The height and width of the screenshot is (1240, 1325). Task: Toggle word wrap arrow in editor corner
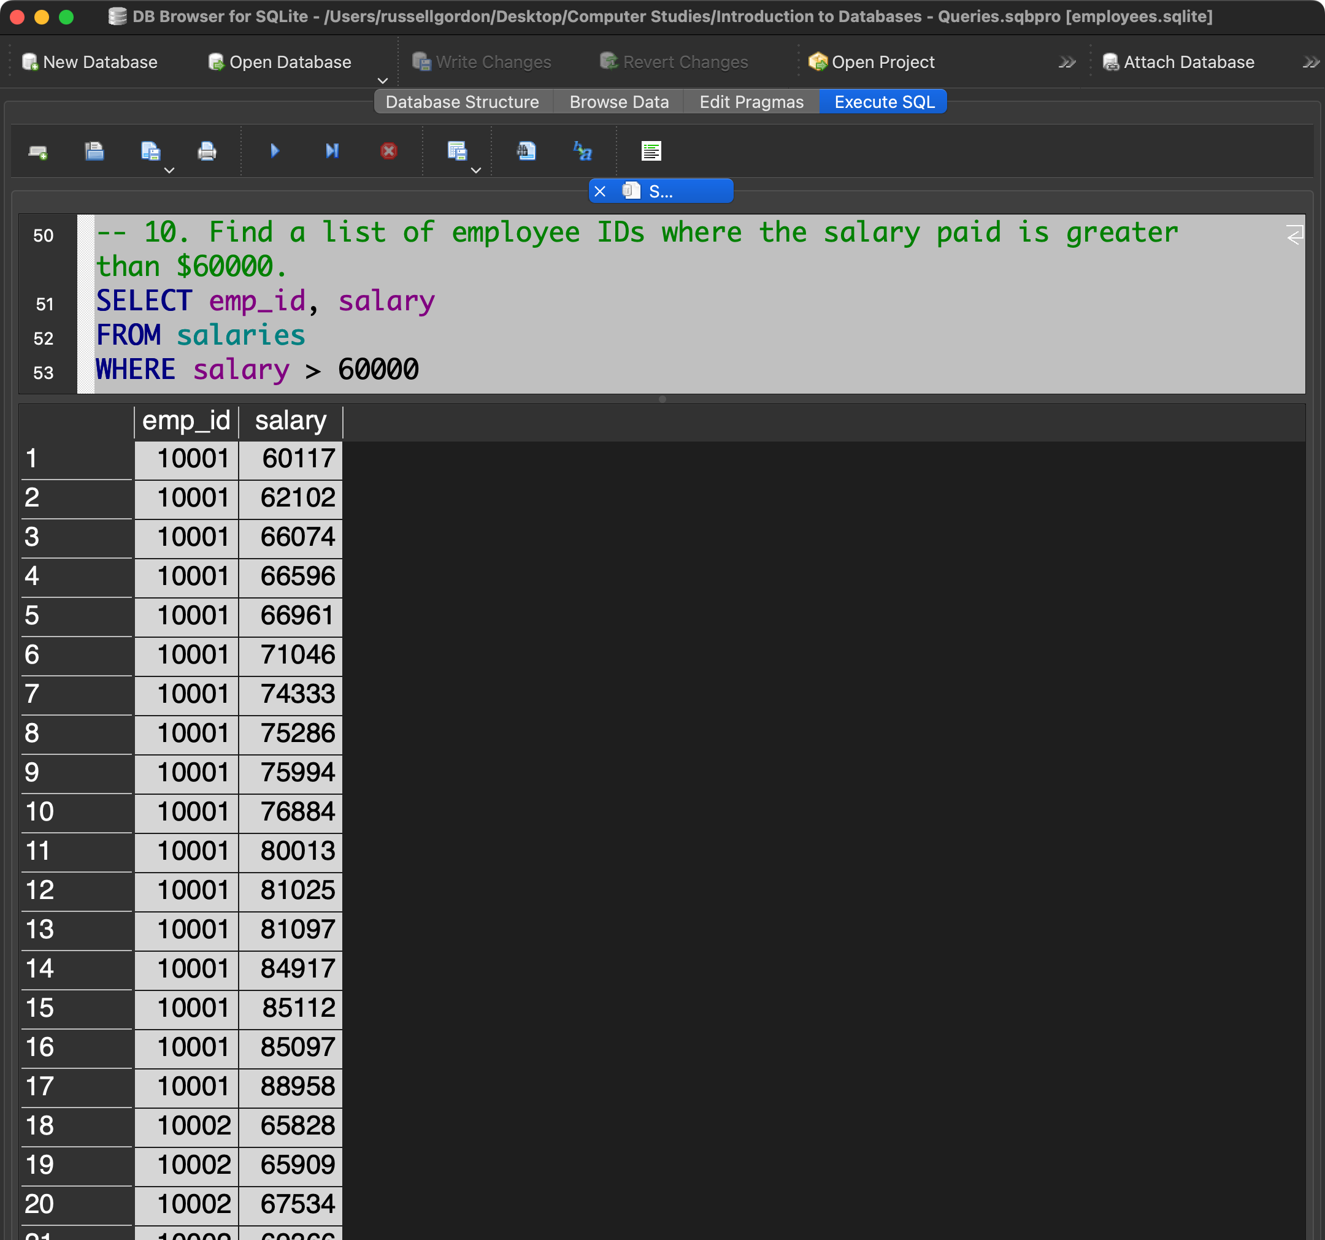tap(1294, 234)
